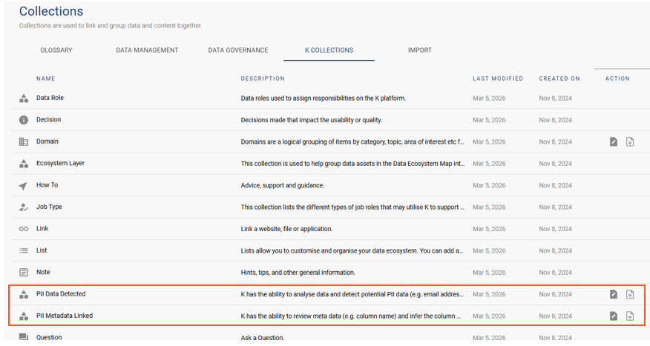Click the edit icon for Domain row
The height and width of the screenshot is (346, 650).
[614, 142]
